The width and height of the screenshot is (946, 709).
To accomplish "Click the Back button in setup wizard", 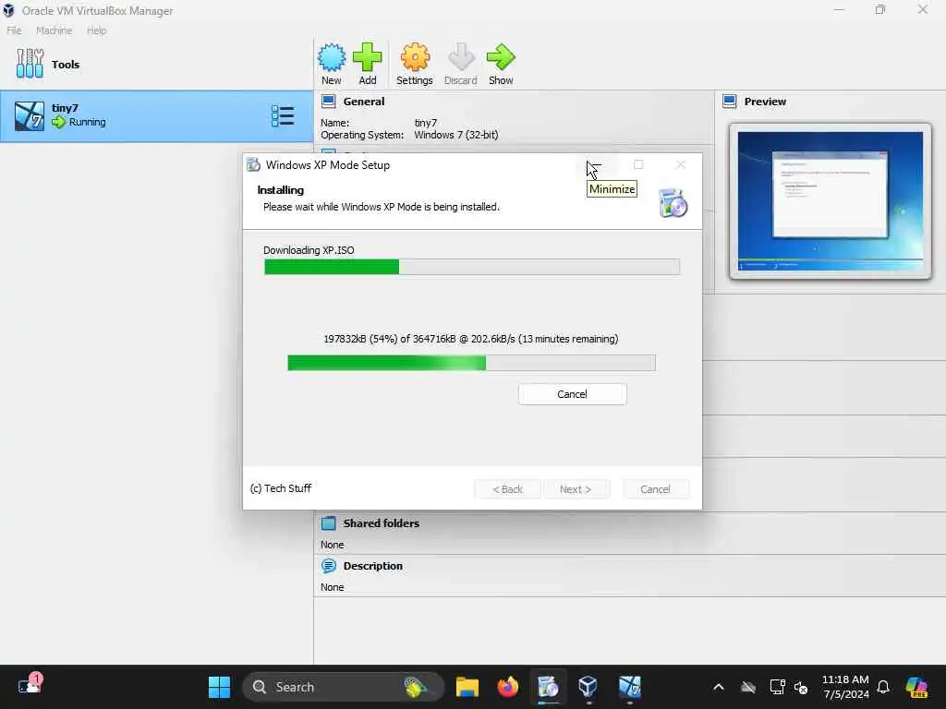I will pyautogui.click(x=507, y=489).
